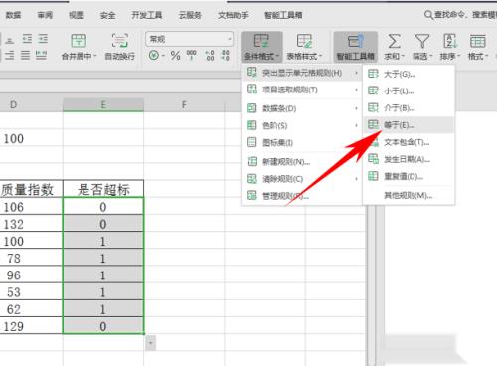Image resolution: width=497 pixels, height=366 pixels.
Task: Click the increase indent icon
Action: [x=43, y=39]
